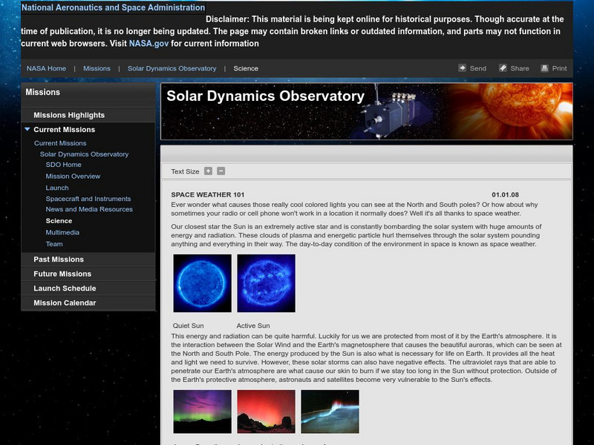
Task: Increase text size with plus icon
Action: pyautogui.click(x=209, y=171)
